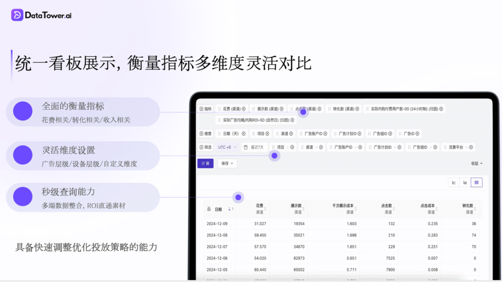Viewport: 502px width, 282px height.
Task: Switch to line chart view icon
Action: click(x=454, y=182)
